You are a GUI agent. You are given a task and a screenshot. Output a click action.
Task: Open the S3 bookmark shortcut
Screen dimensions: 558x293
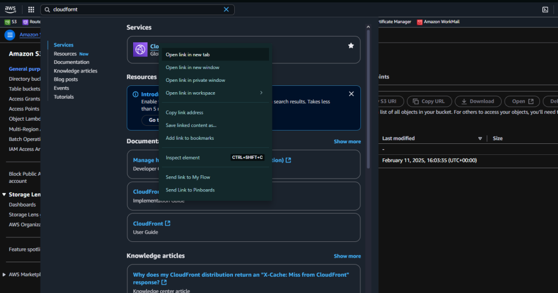tap(10, 22)
